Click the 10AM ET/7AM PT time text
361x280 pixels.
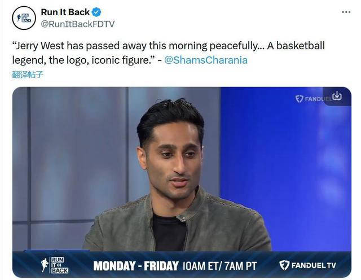click(x=219, y=266)
